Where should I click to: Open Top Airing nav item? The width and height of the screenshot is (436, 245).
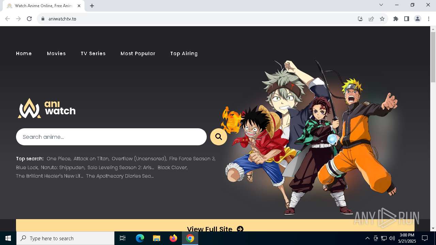tap(184, 53)
